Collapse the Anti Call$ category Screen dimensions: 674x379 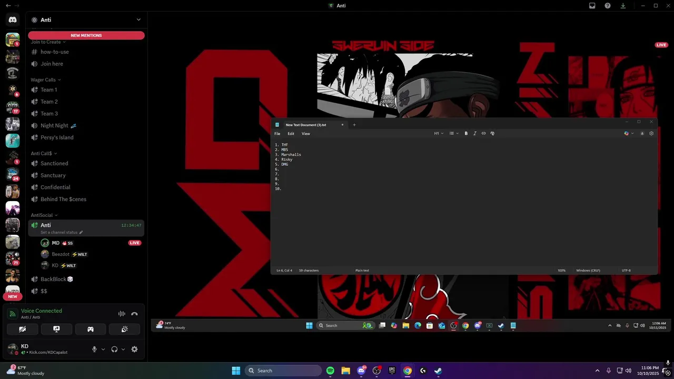click(x=44, y=154)
